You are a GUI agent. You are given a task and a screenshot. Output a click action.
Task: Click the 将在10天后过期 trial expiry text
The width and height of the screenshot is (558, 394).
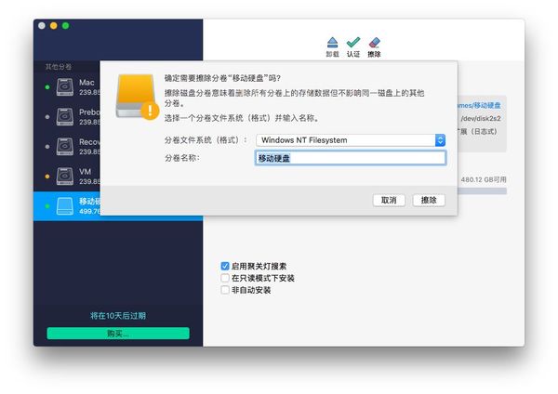tap(118, 316)
